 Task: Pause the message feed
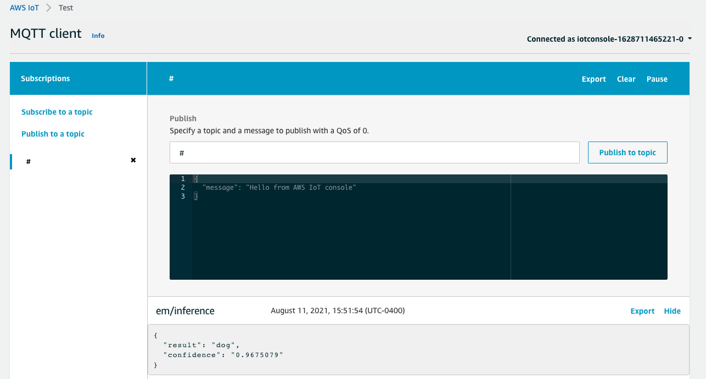pyautogui.click(x=657, y=79)
